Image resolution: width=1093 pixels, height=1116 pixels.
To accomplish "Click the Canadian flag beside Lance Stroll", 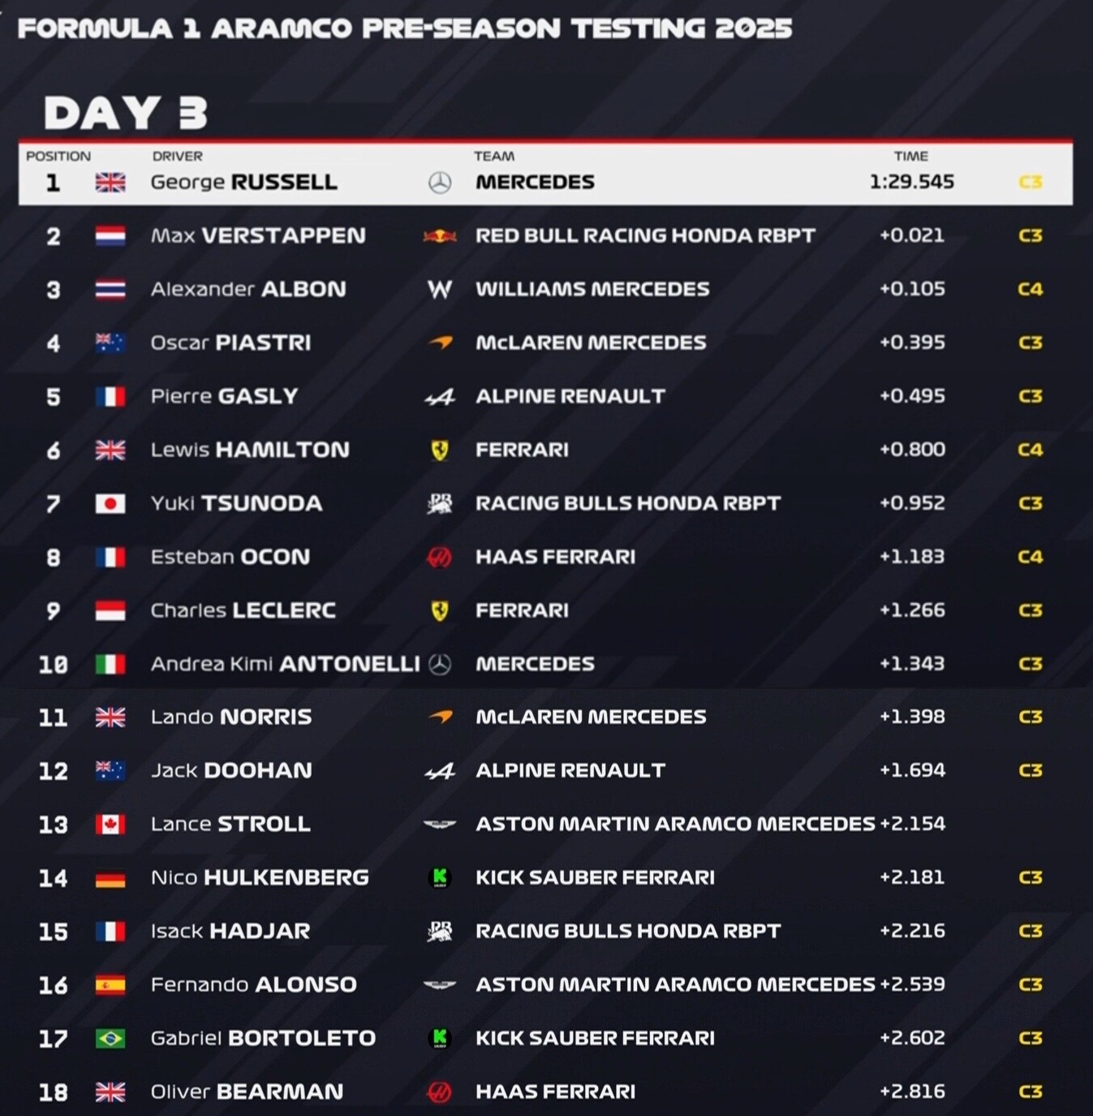I will (x=110, y=825).
